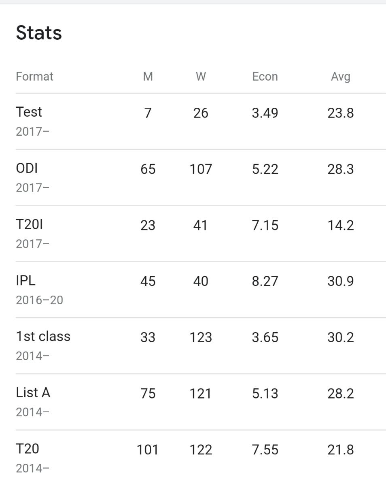Select the Test format row label

point(29,112)
